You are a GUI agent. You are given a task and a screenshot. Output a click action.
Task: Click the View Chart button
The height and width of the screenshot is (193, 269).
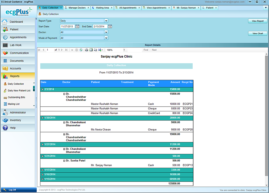pyautogui.click(x=258, y=34)
